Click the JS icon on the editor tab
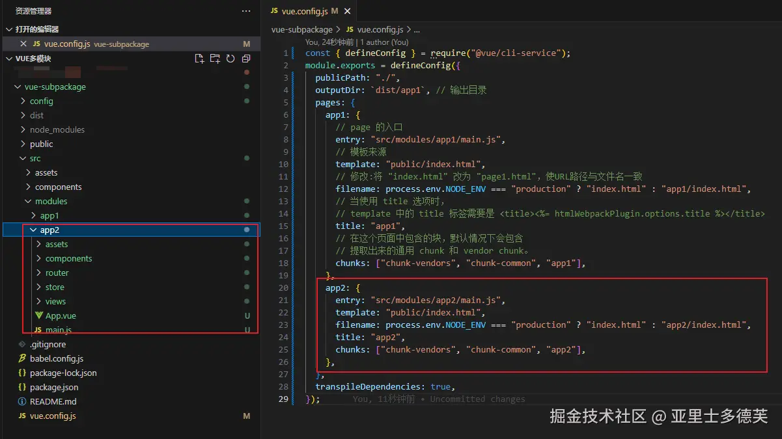The image size is (782, 439). pos(274,11)
